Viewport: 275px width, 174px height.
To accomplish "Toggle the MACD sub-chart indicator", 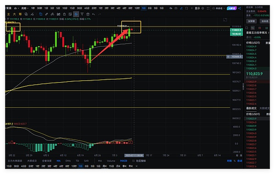I will pyautogui.click(x=124, y=161).
